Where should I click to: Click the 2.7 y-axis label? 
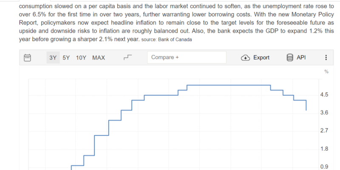(x=324, y=130)
